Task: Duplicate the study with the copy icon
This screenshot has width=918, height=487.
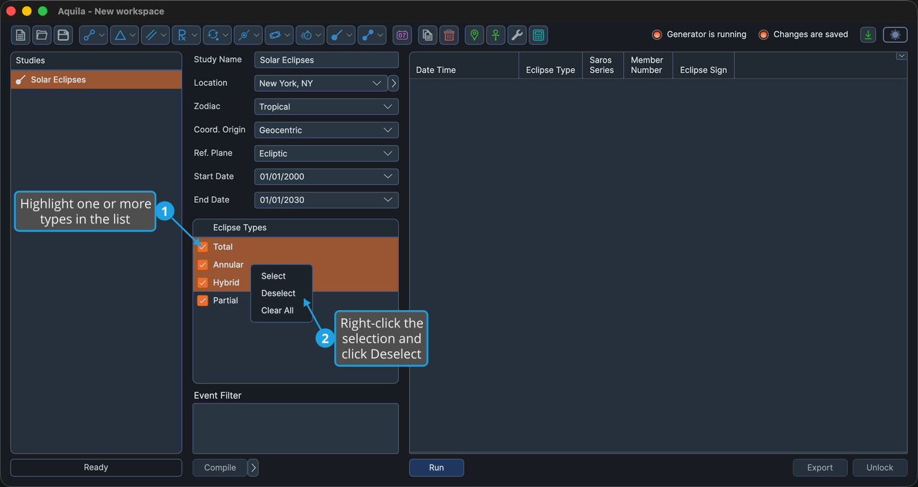Action: pos(428,35)
